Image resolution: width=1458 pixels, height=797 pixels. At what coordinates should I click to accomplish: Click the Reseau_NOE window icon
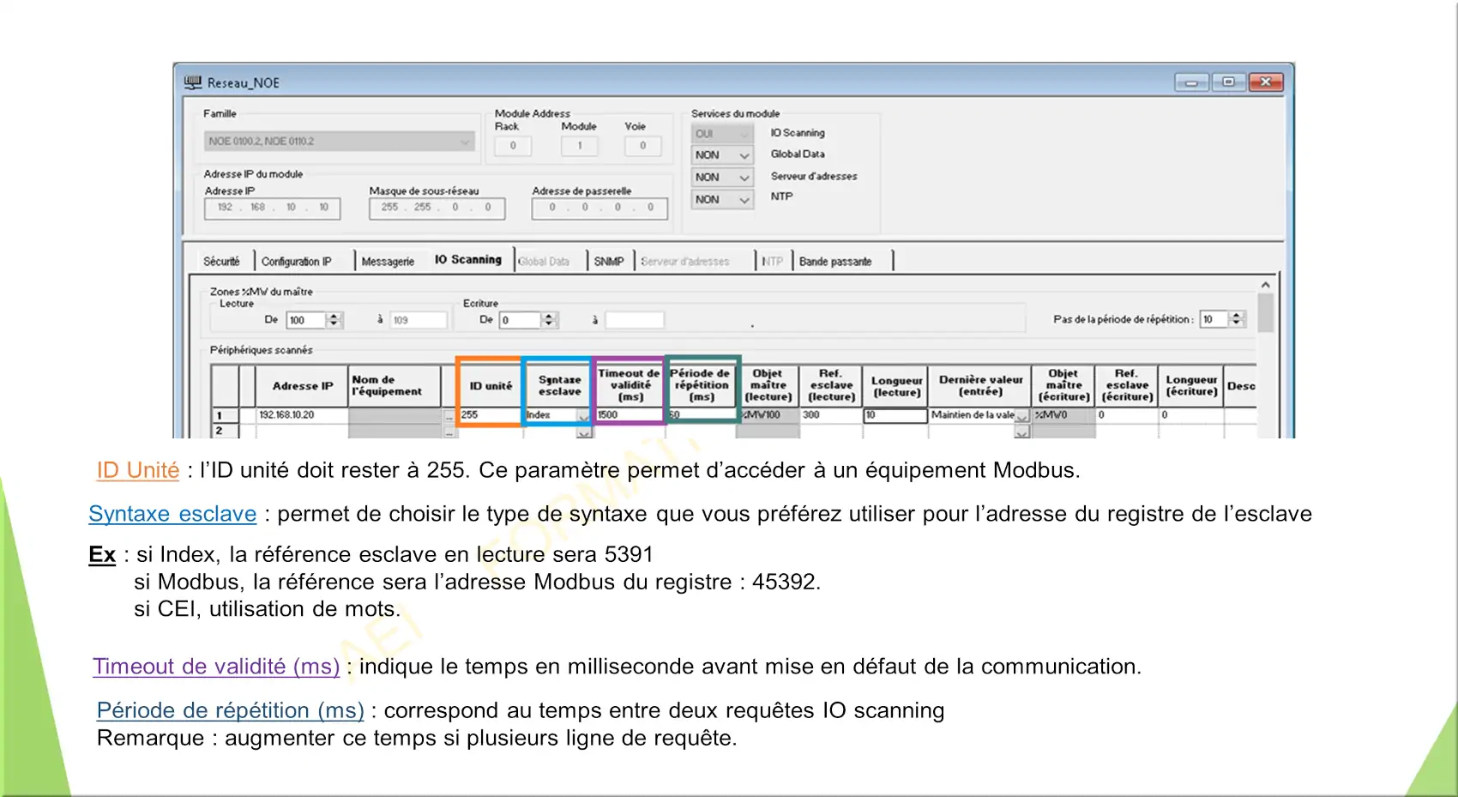click(x=193, y=82)
